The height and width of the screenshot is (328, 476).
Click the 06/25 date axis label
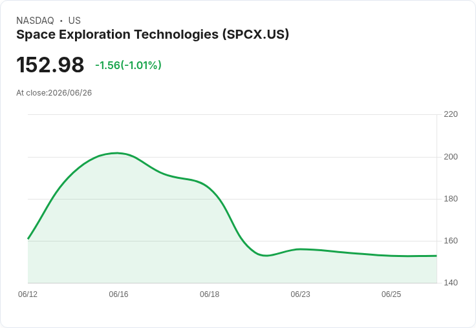point(391,294)
